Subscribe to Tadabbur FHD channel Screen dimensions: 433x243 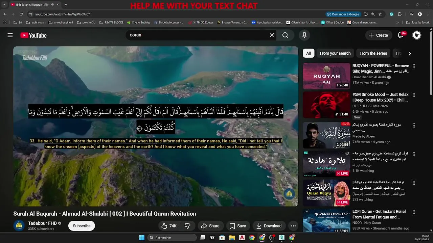tap(82, 226)
